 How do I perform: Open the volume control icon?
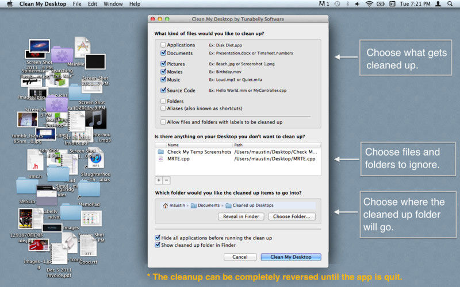pyautogui.click(x=357, y=4)
